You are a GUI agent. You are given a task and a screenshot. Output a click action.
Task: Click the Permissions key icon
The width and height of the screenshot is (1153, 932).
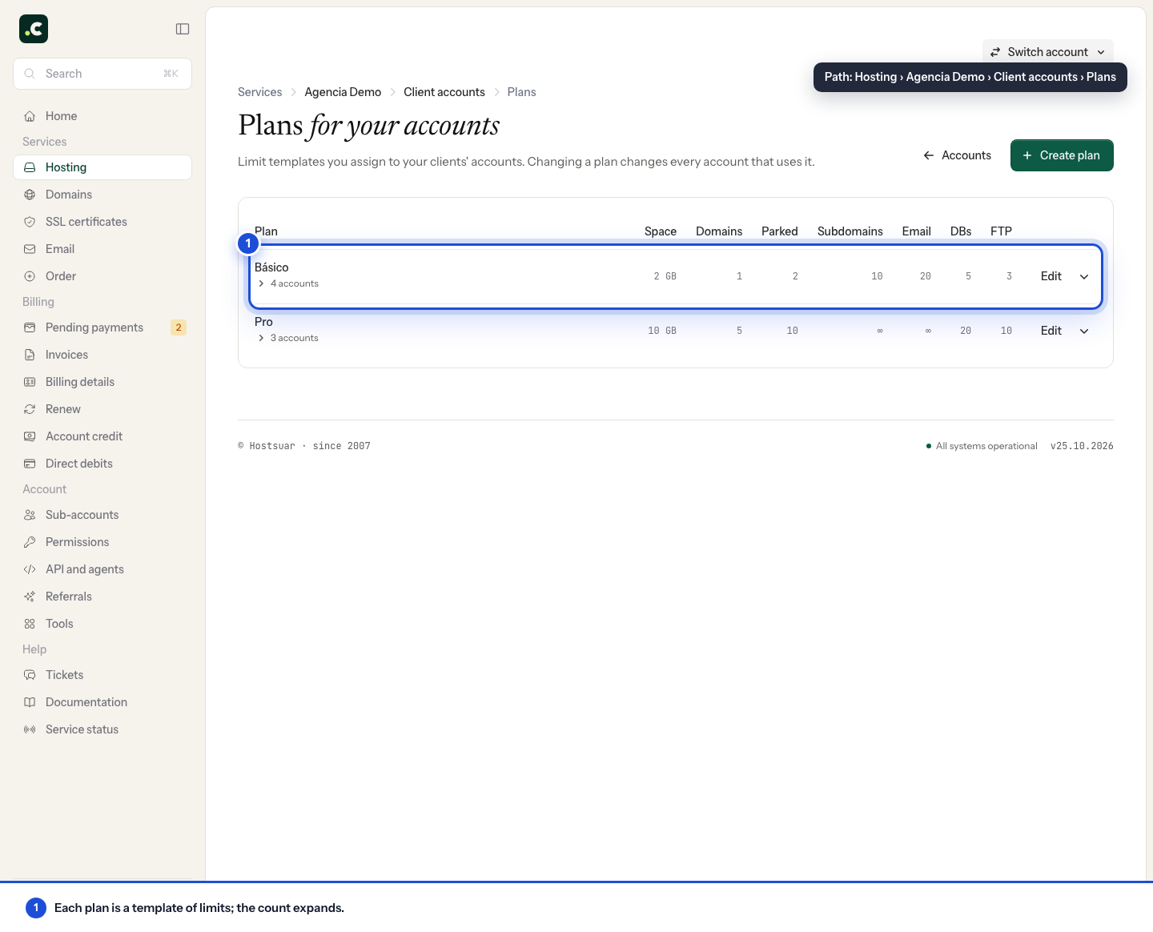[x=30, y=542]
